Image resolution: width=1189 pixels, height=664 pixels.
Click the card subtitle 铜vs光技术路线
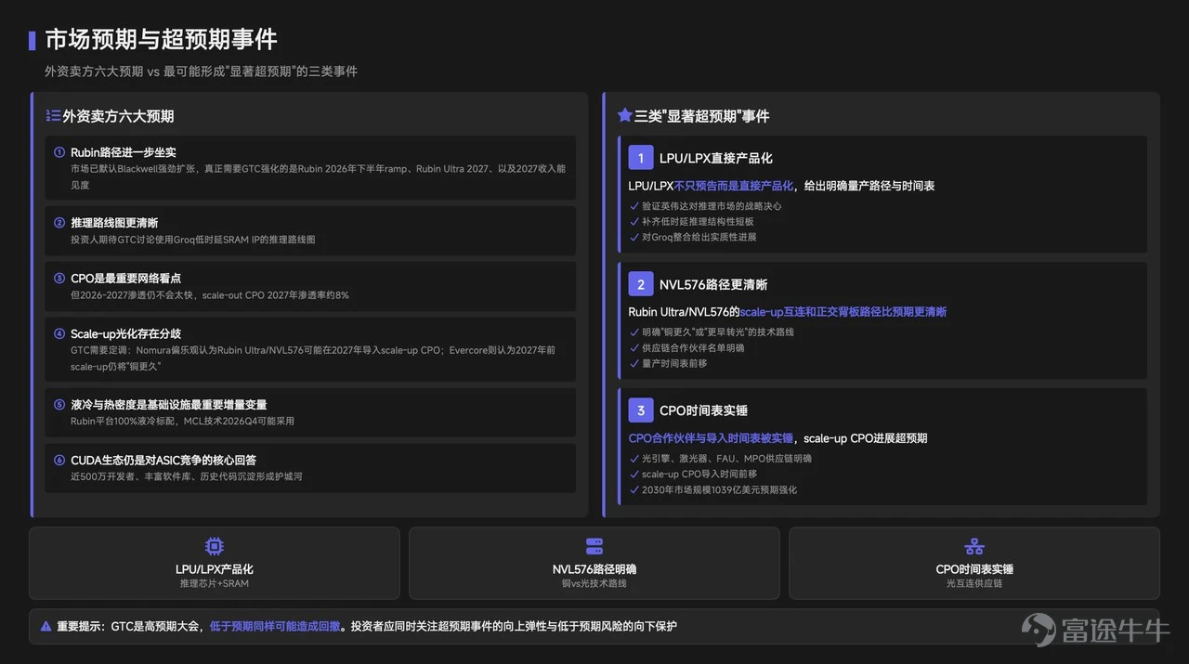[594, 583]
